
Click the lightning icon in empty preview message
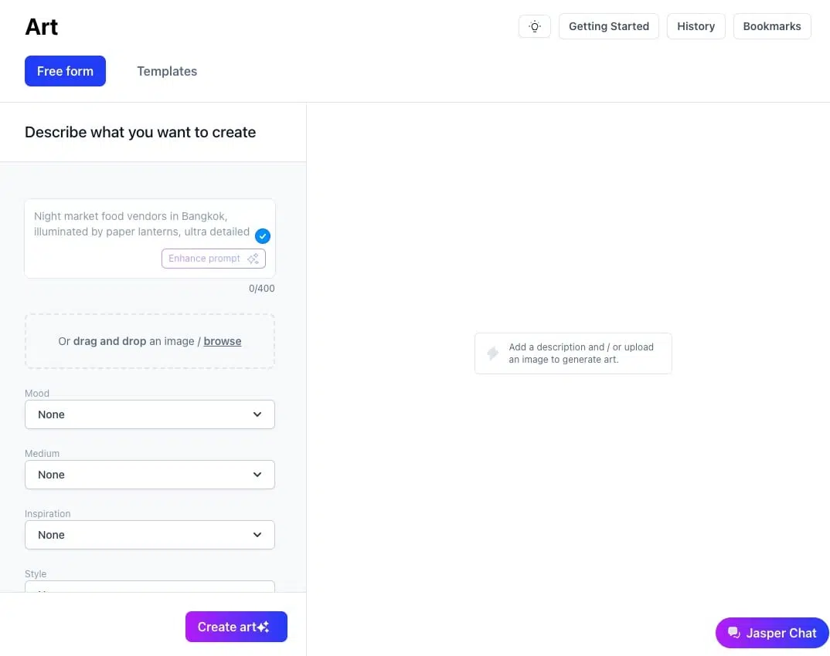(x=492, y=353)
